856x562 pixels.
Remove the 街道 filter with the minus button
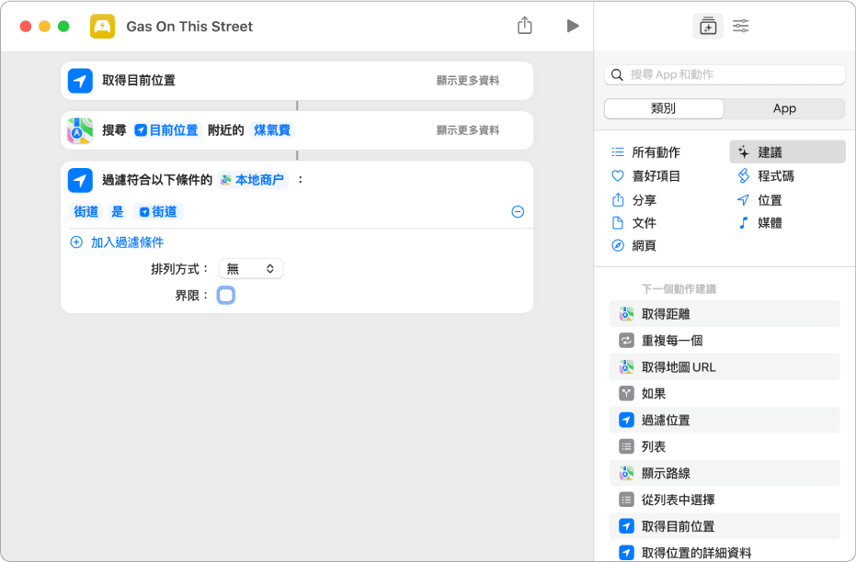tap(518, 211)
